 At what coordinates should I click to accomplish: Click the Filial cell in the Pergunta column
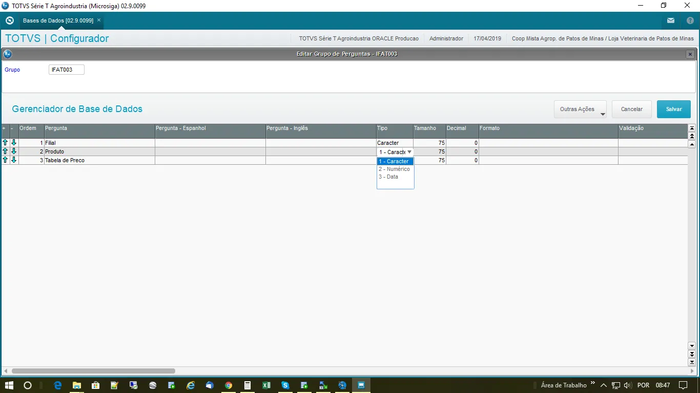tap(99, 143)
